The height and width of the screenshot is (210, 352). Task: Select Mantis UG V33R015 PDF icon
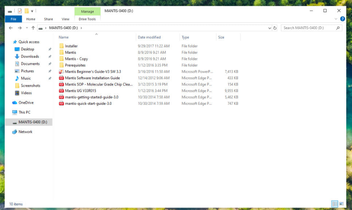[x=61, y=91]
